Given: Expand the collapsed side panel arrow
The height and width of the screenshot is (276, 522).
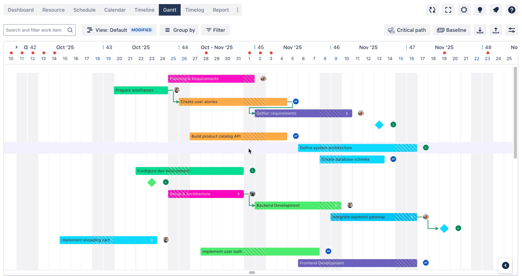Looking at the screenshot, I should tap(505, 266).
